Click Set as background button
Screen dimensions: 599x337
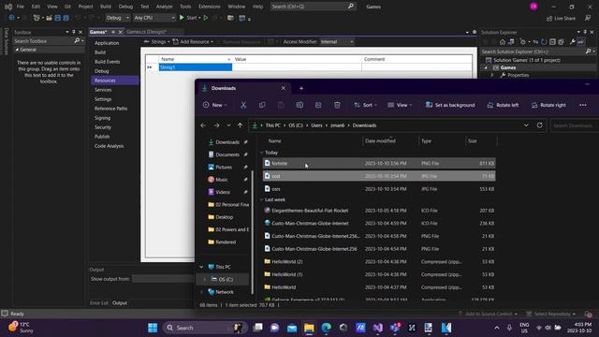click(x=450, y=105)
